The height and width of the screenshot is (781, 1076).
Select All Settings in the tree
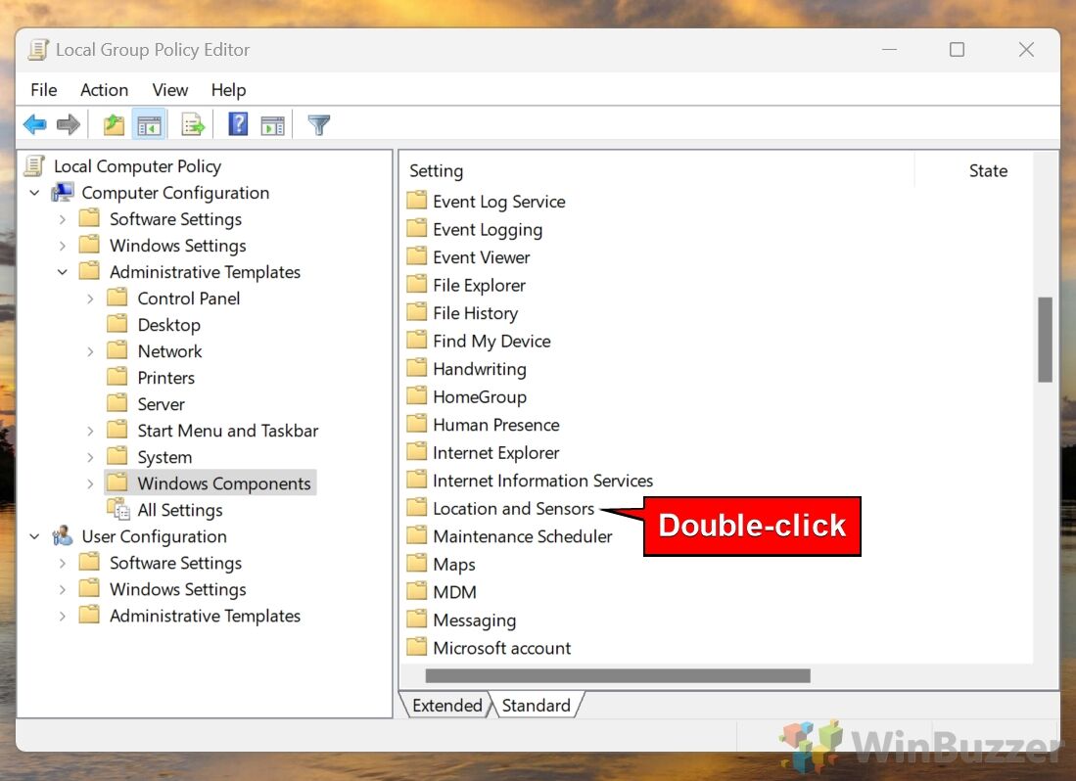[x=179, y=510]
